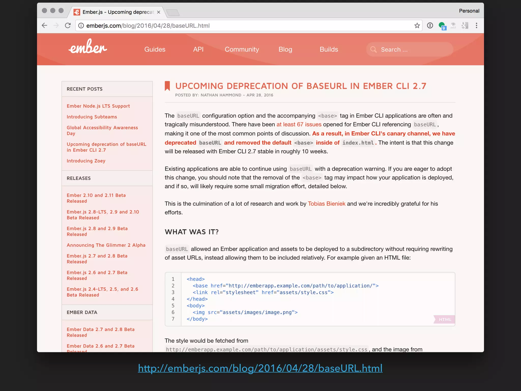Open 'Ember Node.js LTS Support' post
Screen dimensions: 521x391
(x=98, y=106)
